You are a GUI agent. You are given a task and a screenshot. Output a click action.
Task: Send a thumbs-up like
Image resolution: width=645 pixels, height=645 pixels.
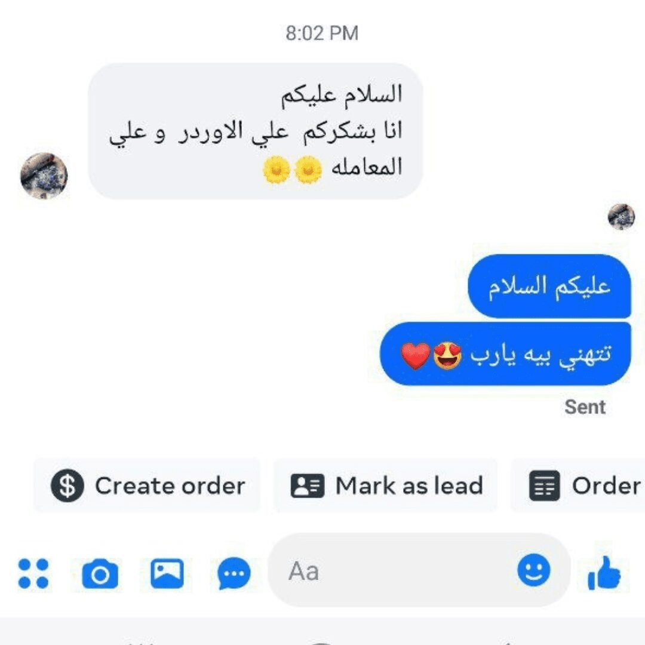(604, 573)
